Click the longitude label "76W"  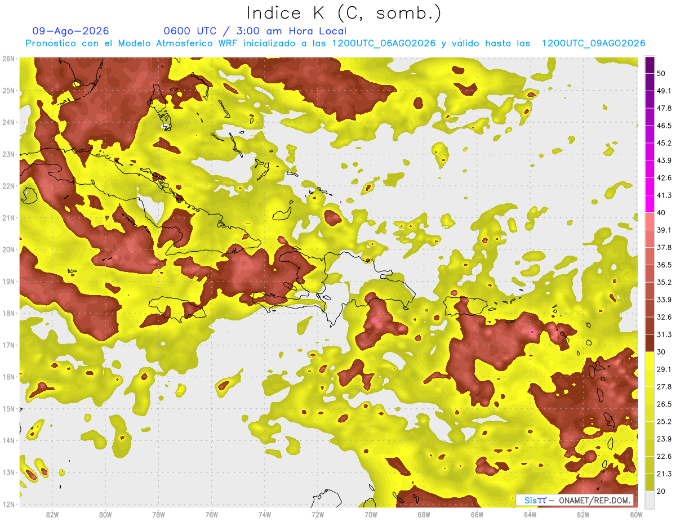(x=212, y=514)
